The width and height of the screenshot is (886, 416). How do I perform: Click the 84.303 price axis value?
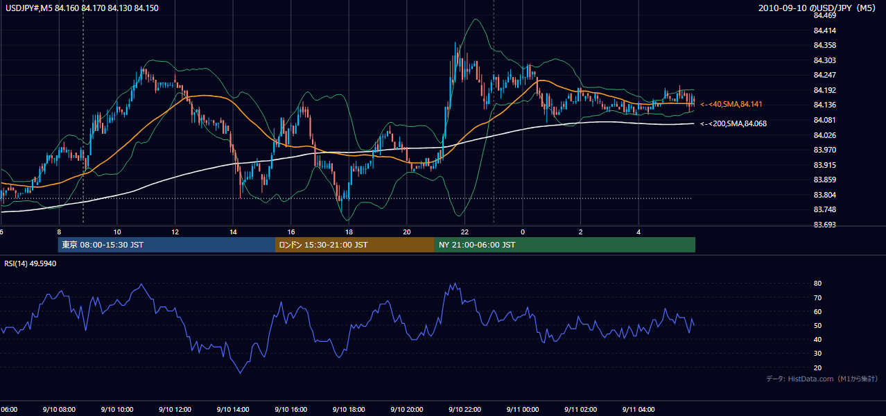824,60
